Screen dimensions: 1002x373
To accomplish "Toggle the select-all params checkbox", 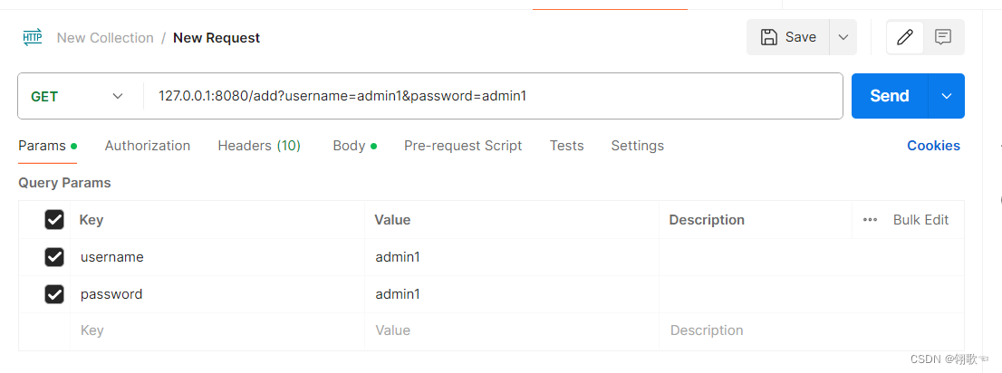I will click(54, 220).
